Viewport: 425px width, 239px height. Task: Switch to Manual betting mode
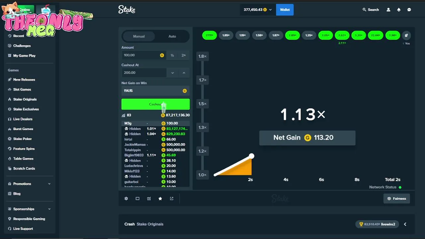139,37
